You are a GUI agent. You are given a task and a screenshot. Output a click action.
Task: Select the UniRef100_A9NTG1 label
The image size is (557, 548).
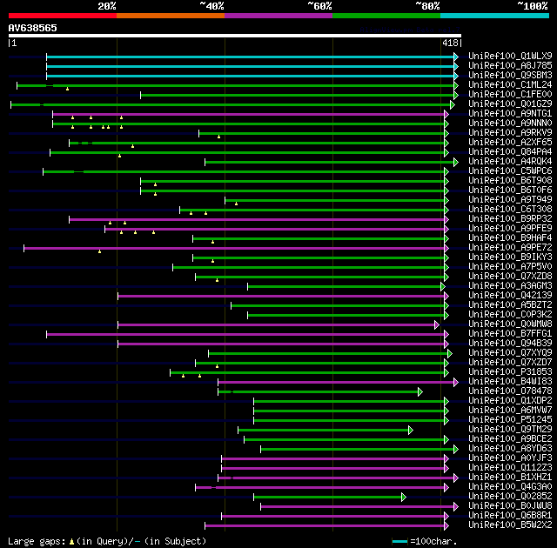pos(510,114)
